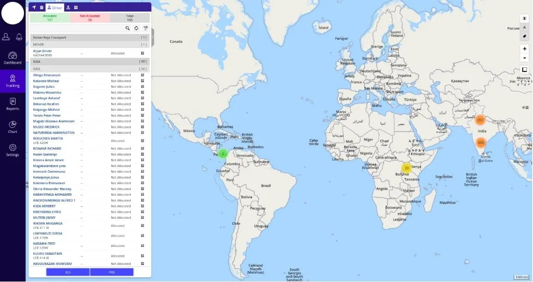Click the orange 262 map cluster
The image size is (533, 282).
point(480,120)
